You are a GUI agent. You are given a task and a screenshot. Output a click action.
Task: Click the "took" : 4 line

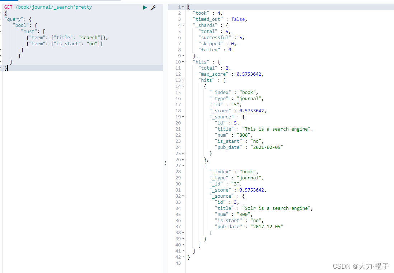tap(207, 13)
